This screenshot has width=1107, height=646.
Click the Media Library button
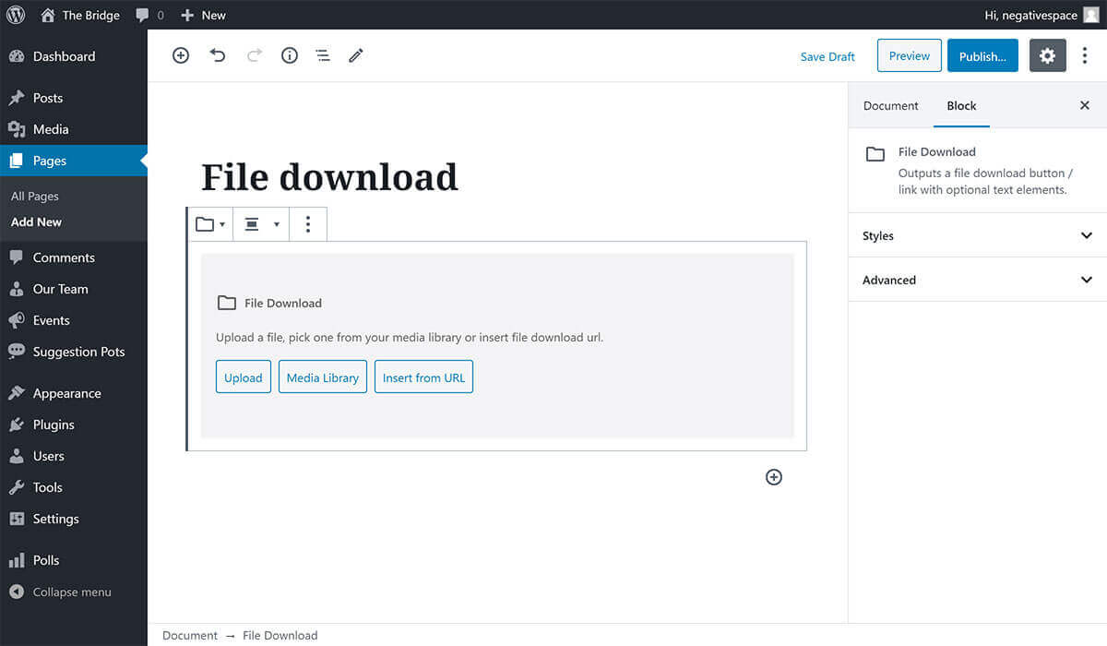click(x=323, y=377)
